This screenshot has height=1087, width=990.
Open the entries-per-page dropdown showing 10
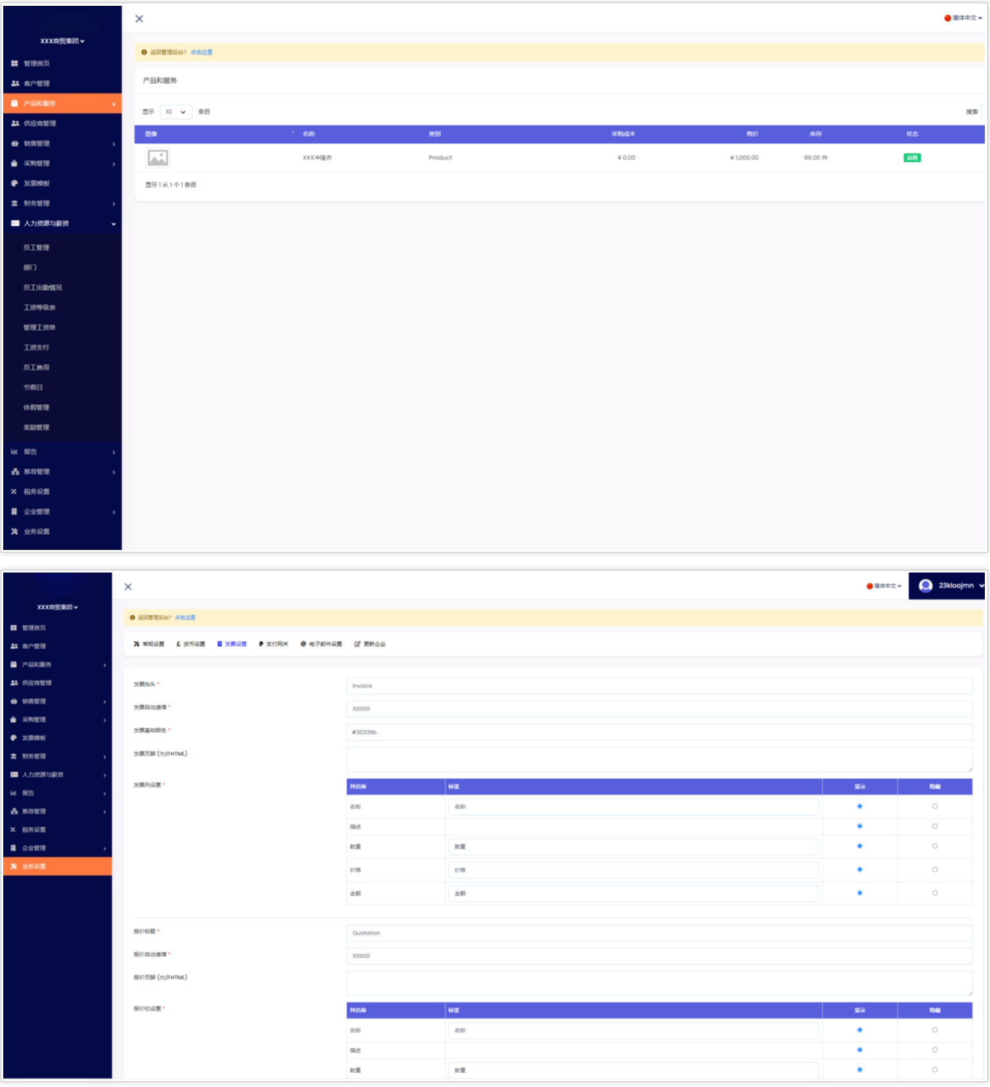176,112
